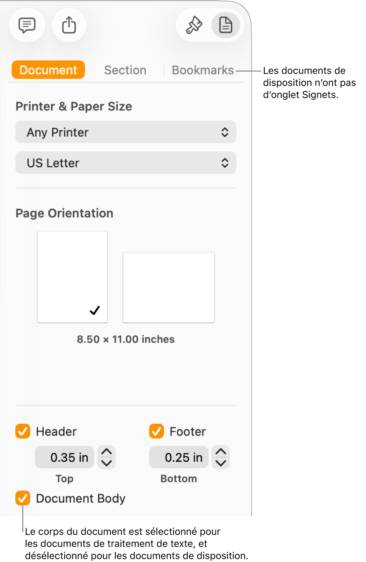Image resolution: width=366 pixels, height=562 pixels.
Task: Click the Share icon
Action: [69, 25]
